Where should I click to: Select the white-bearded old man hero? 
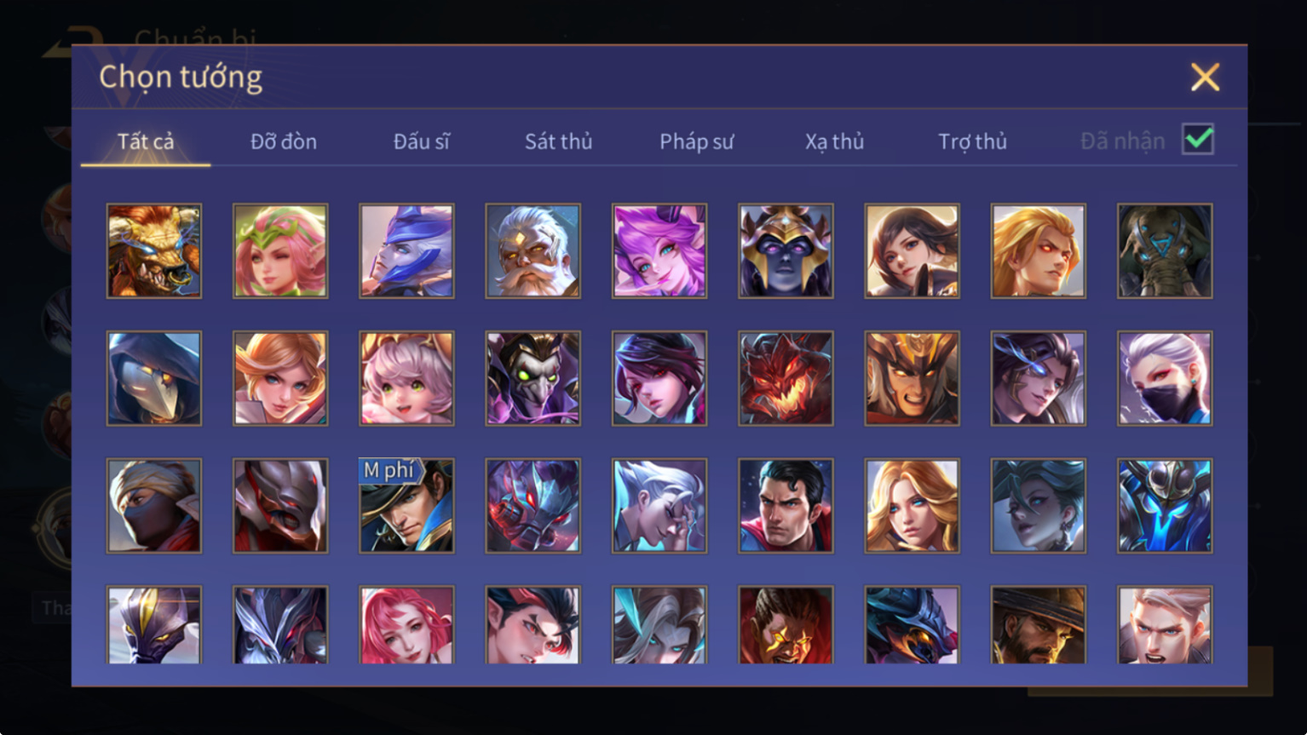point(533,250)
